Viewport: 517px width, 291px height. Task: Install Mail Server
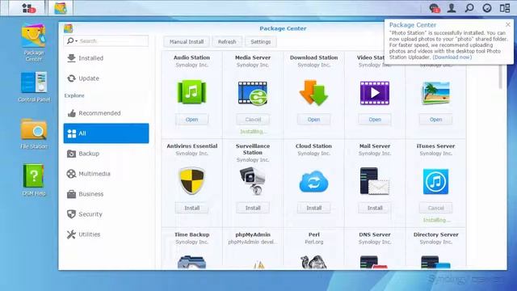coord(375,208)
